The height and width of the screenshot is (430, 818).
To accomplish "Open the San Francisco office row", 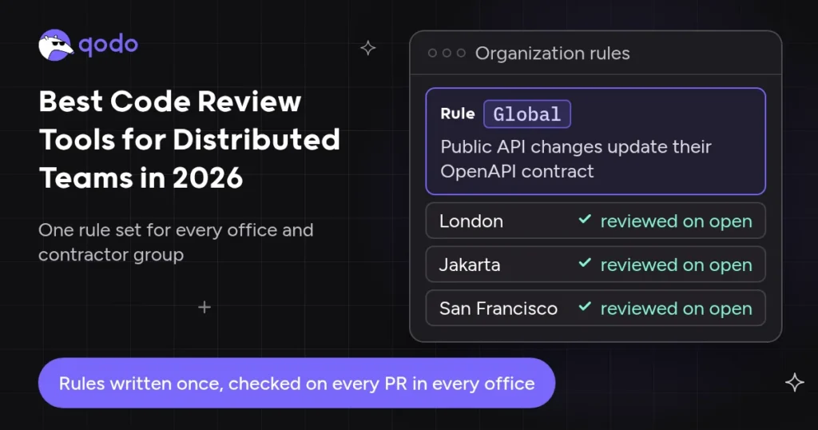I will pos(595,309).
